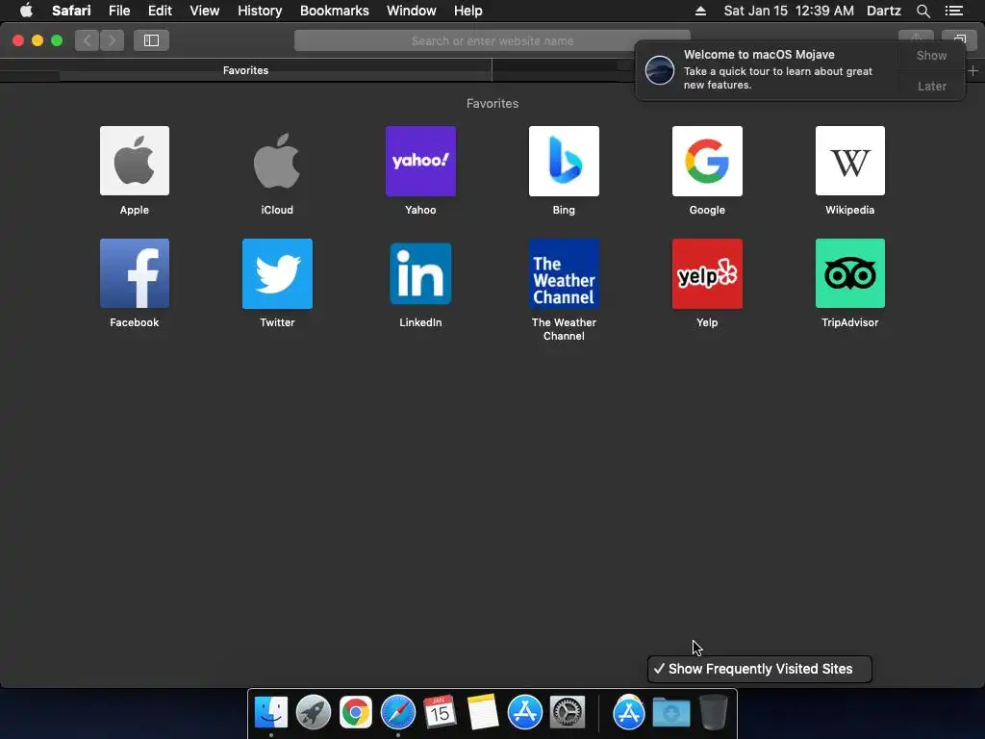Click the eject icon in menu bar

(x=700, y=11)
